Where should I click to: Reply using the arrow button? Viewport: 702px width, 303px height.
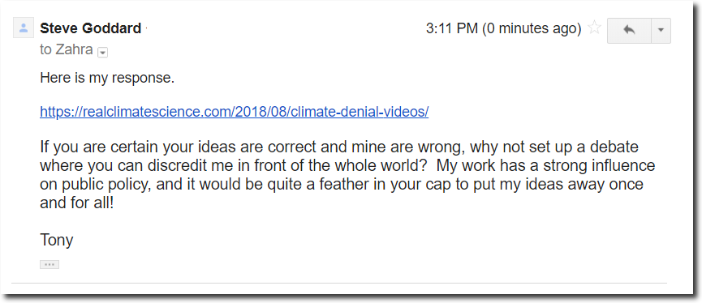click(629, 31)
